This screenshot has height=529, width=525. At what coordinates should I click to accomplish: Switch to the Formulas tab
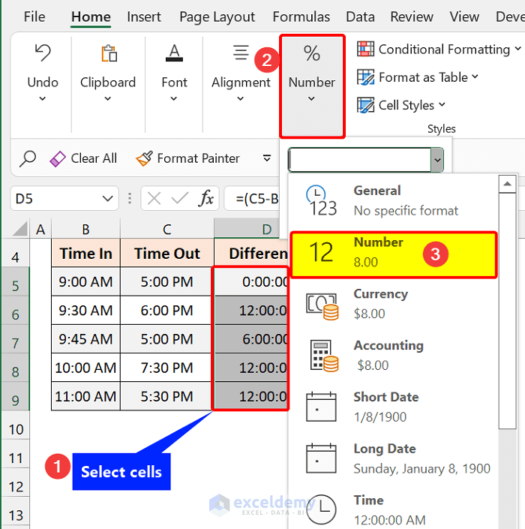click(x=301, y=17)
